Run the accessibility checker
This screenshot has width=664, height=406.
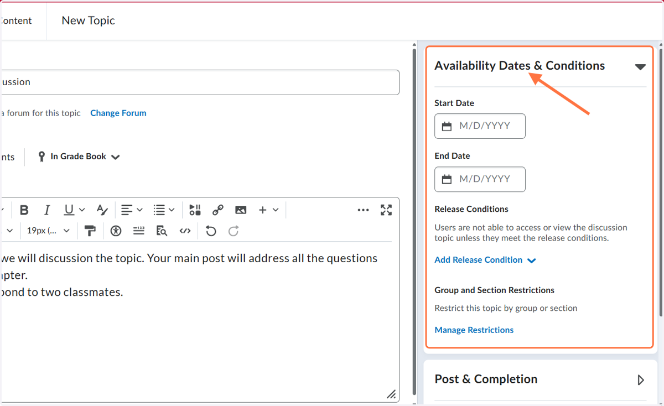[x=116, y=231]
